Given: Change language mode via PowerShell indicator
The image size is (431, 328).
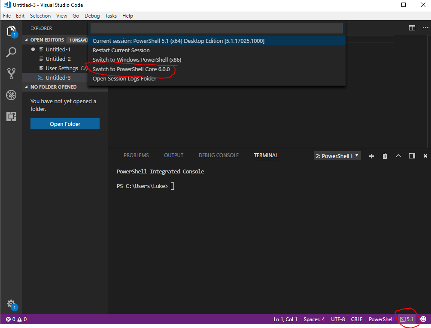Looking at the screenshot, I should (x=381, y=319).
